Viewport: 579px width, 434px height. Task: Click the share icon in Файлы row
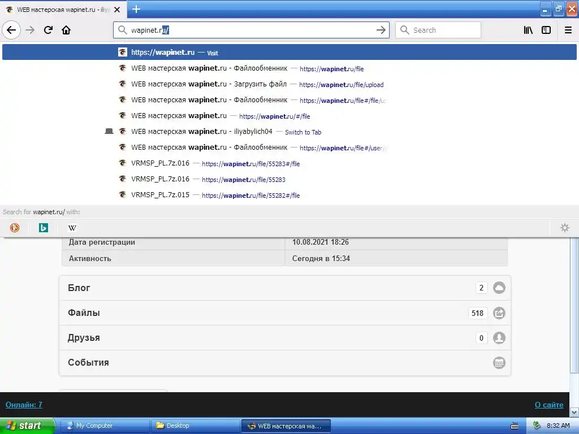coord(499,313)
